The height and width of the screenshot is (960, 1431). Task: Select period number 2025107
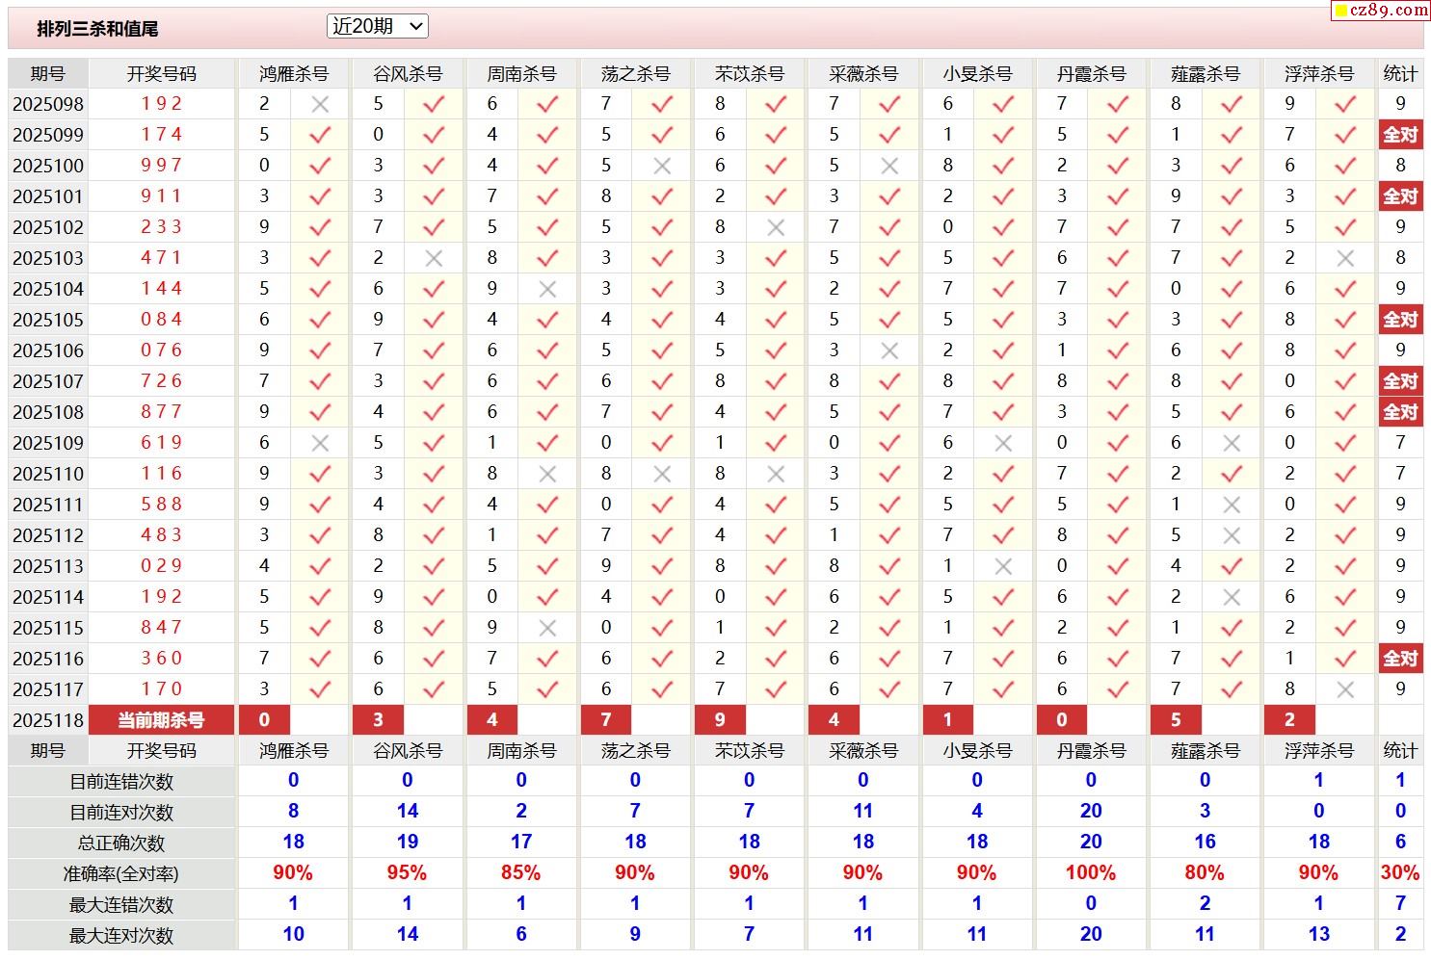click(x=48, y=381)
